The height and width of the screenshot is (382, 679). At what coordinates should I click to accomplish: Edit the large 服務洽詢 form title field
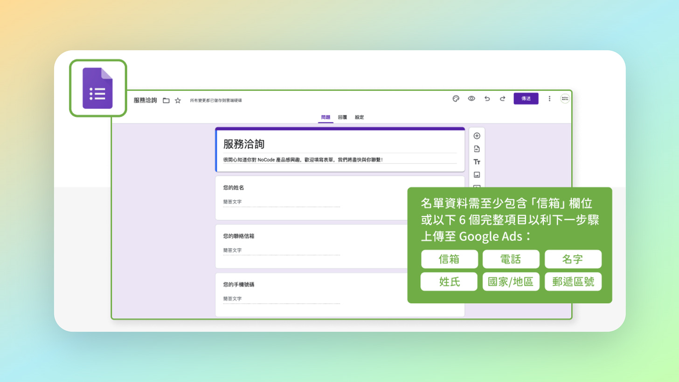click(339, 144)
